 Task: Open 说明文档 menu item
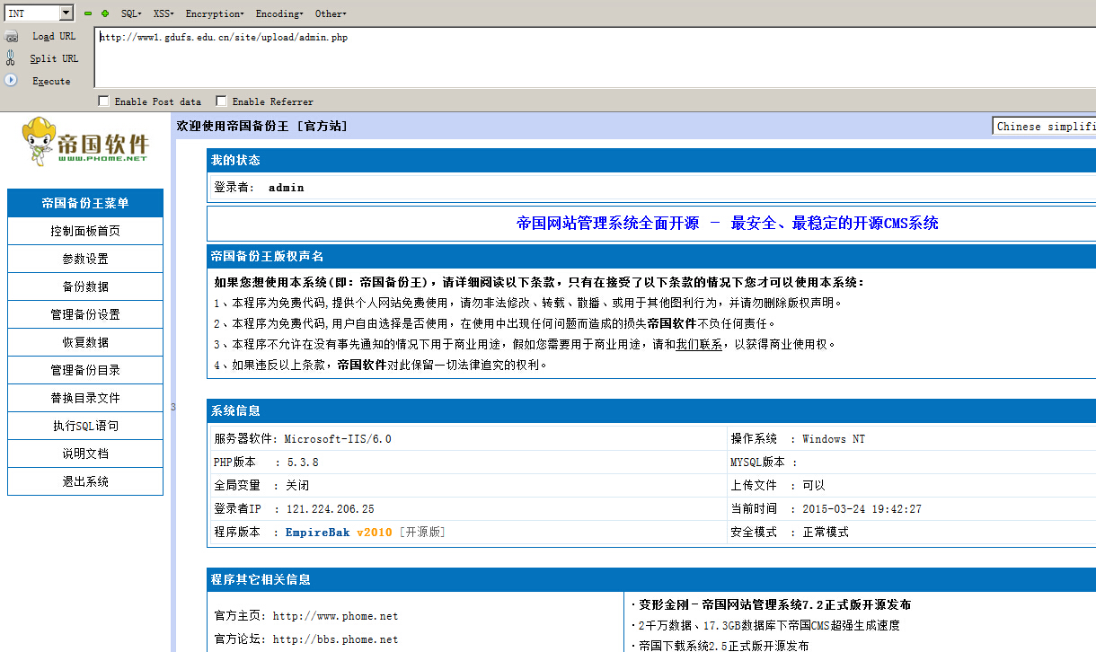pos(85,454)
